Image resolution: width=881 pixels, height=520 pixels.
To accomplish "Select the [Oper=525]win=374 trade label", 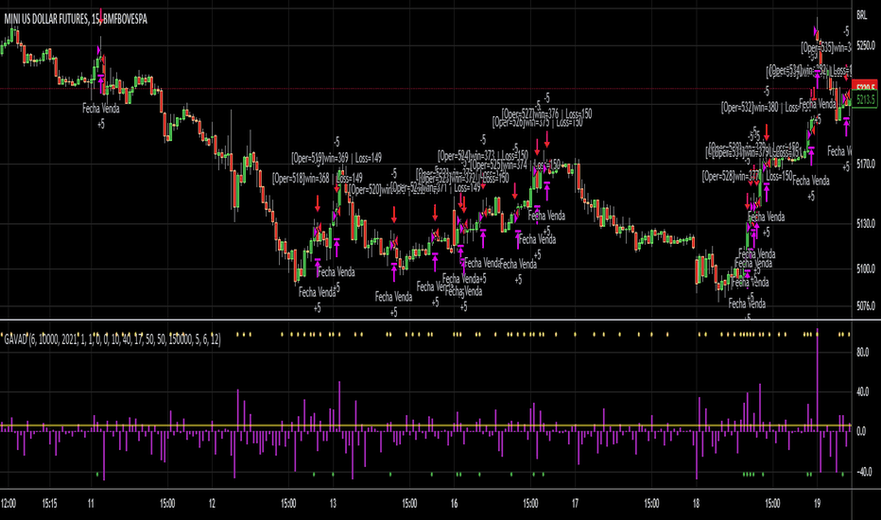I will coord(515,165).
